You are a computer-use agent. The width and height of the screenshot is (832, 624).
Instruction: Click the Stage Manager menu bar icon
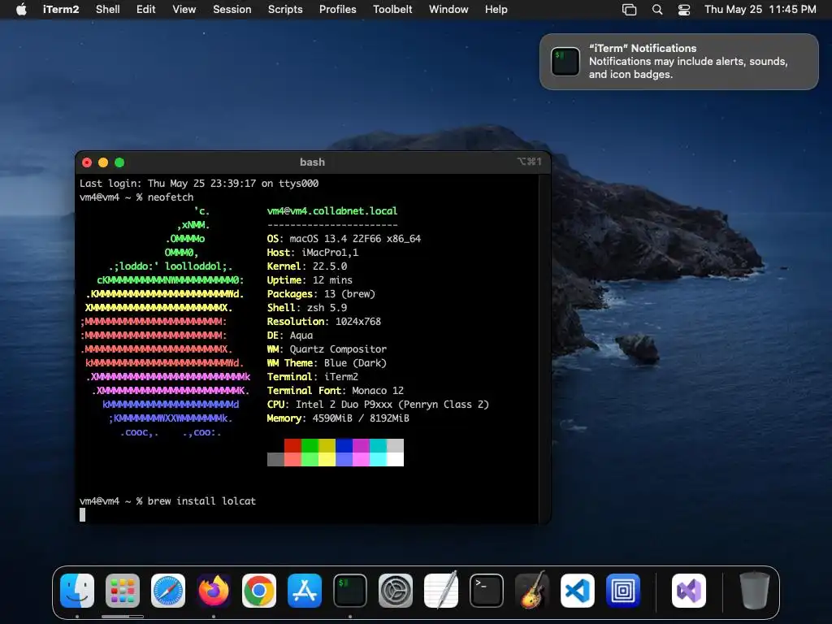(630, 10)
